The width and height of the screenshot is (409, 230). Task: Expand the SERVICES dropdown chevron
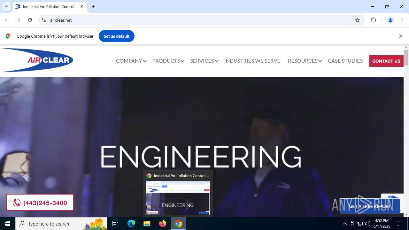(x=217, y=61)
